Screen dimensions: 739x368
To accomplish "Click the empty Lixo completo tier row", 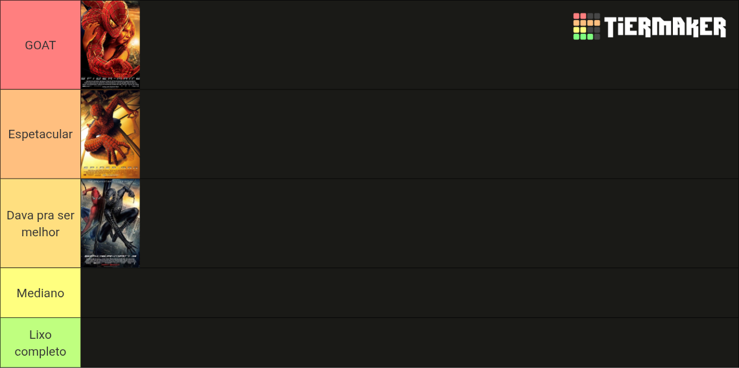I will click(410, 343).
